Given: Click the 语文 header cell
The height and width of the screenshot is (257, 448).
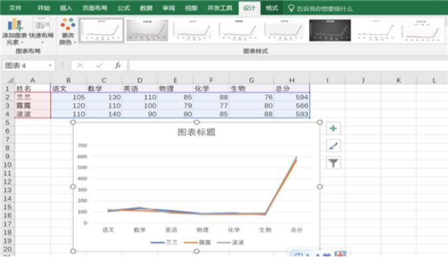Looking at the screenshot, I should tap(68, 88).
